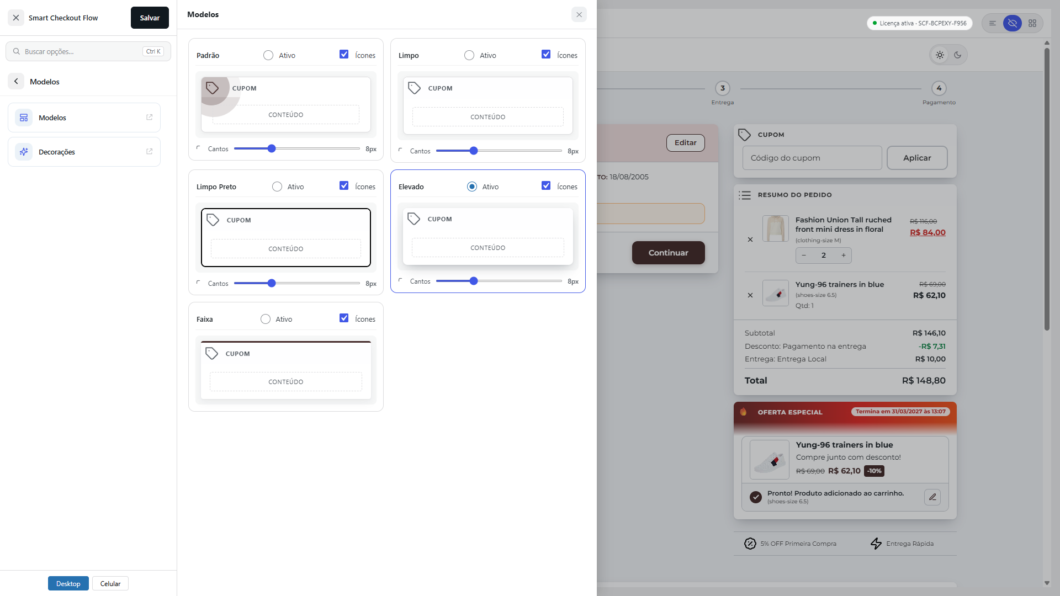Click the Elevado model preview thumbnail

488,236
